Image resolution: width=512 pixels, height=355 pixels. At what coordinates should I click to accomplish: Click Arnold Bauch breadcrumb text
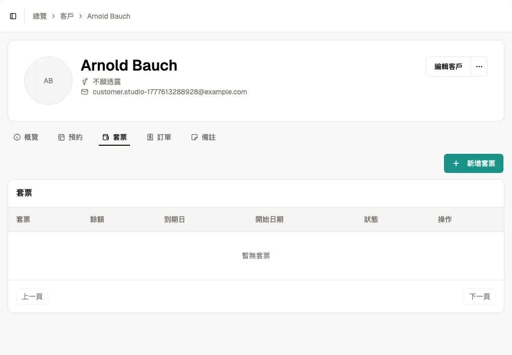coord(109,16)
